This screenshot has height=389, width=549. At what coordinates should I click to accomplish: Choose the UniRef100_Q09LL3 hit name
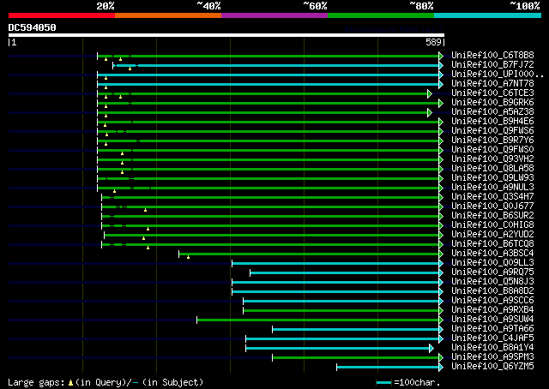[492, 263]
